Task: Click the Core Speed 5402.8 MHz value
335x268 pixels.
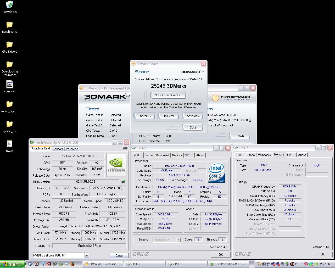Action: tap(165, 214)
